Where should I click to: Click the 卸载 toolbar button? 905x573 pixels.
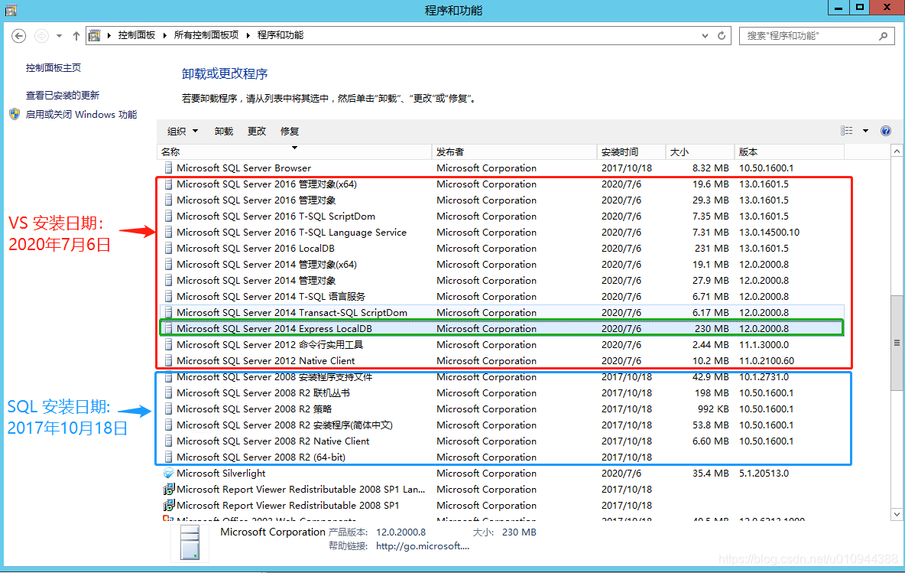(x=224, y=131)
